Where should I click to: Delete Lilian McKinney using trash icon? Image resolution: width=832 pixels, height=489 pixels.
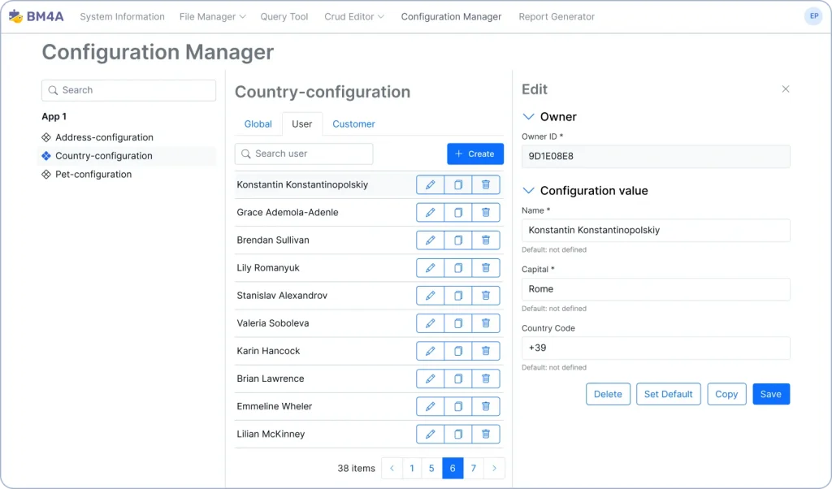(486, 434)
